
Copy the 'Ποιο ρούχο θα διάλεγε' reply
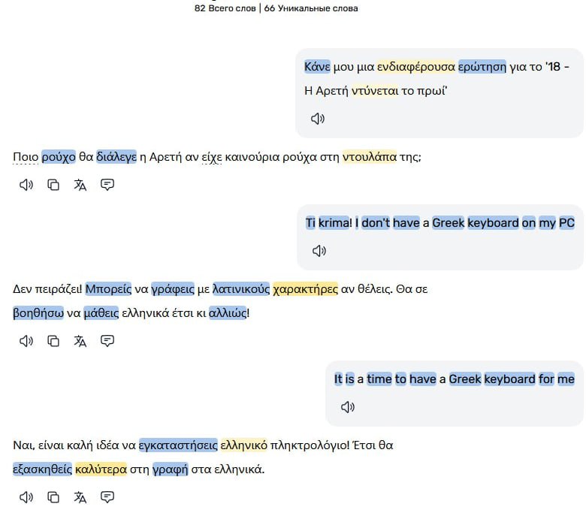[x=53, y=185]
